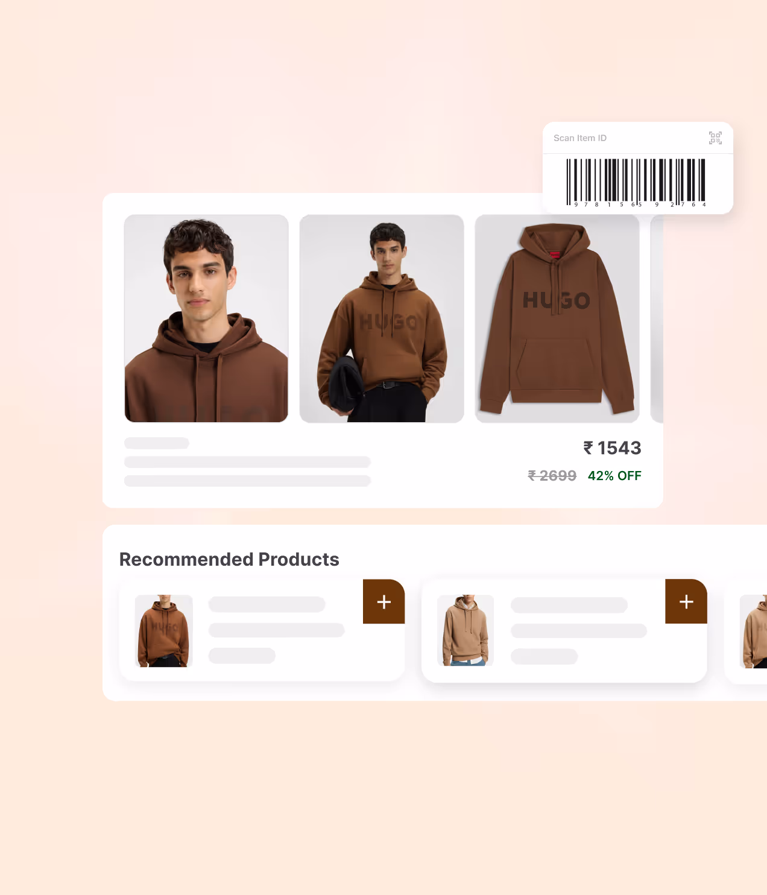The image size is (767, 895).
Task: Select the tan hoodie recommended thumbnail
Action: (466, 630)
